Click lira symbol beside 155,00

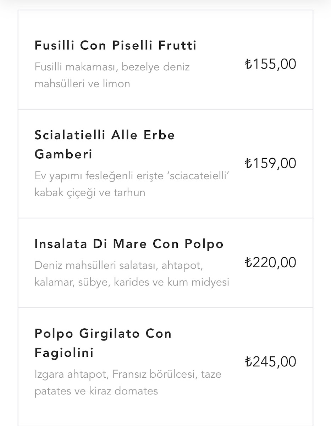(248, 64)
